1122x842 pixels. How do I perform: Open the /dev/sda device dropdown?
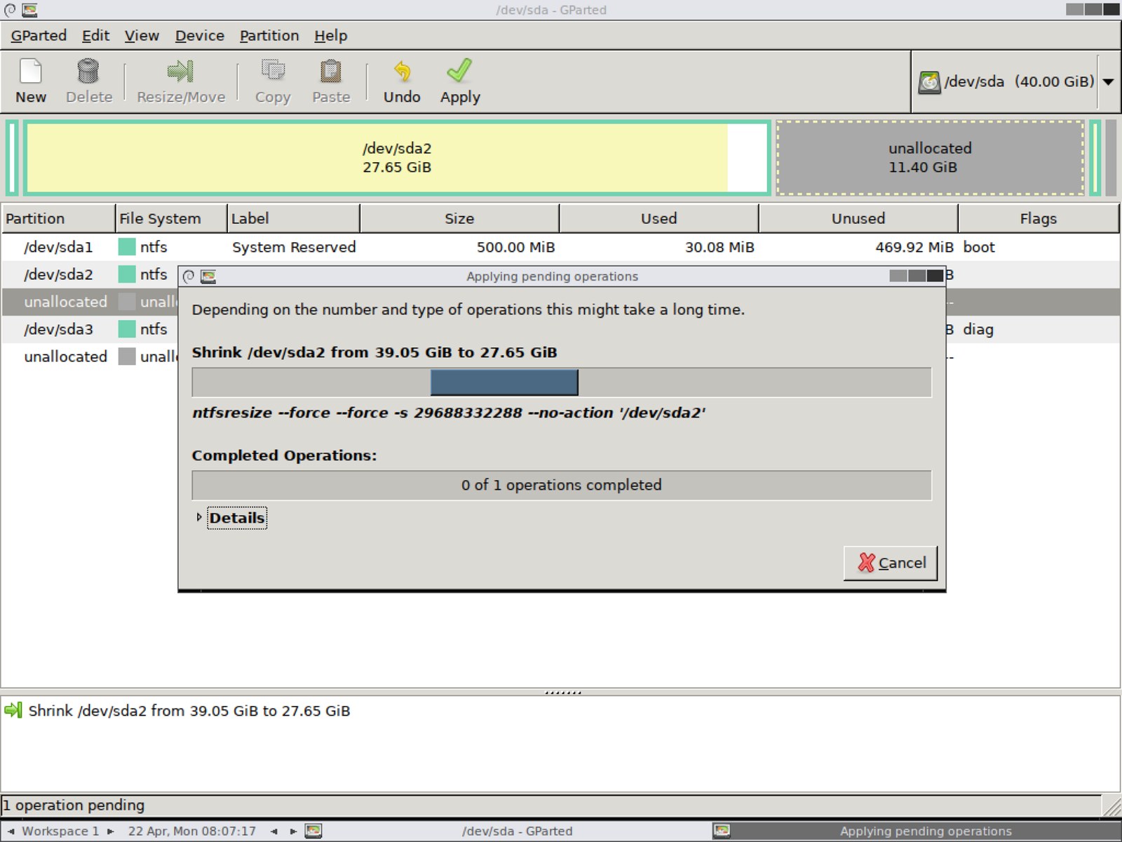coord(1109,81)
